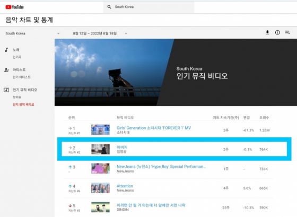Click NewJeans artist name under Hype Boy

pos(125,171)
